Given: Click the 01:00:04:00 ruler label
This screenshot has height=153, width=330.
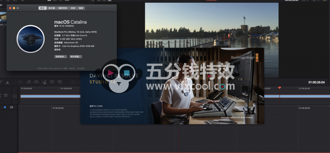Looking at the screenshot, I should tap(66, 89).
